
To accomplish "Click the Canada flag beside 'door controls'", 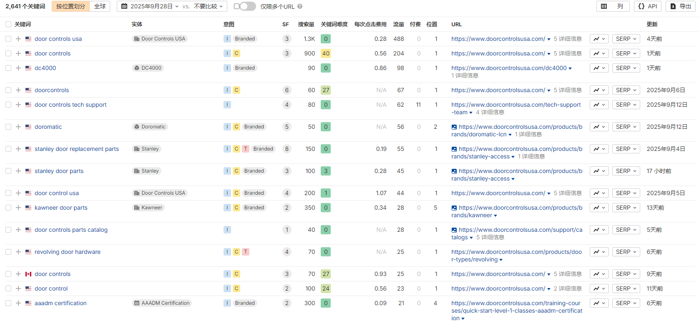I will 28,274.
